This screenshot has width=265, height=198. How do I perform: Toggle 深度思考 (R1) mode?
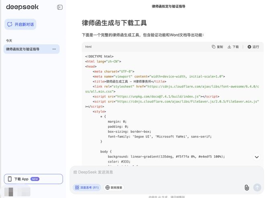pos(87,188)
